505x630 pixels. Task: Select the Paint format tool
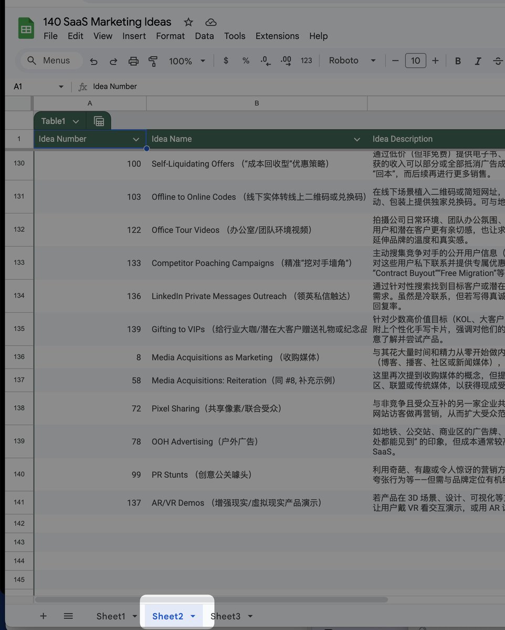click(153, 61)
